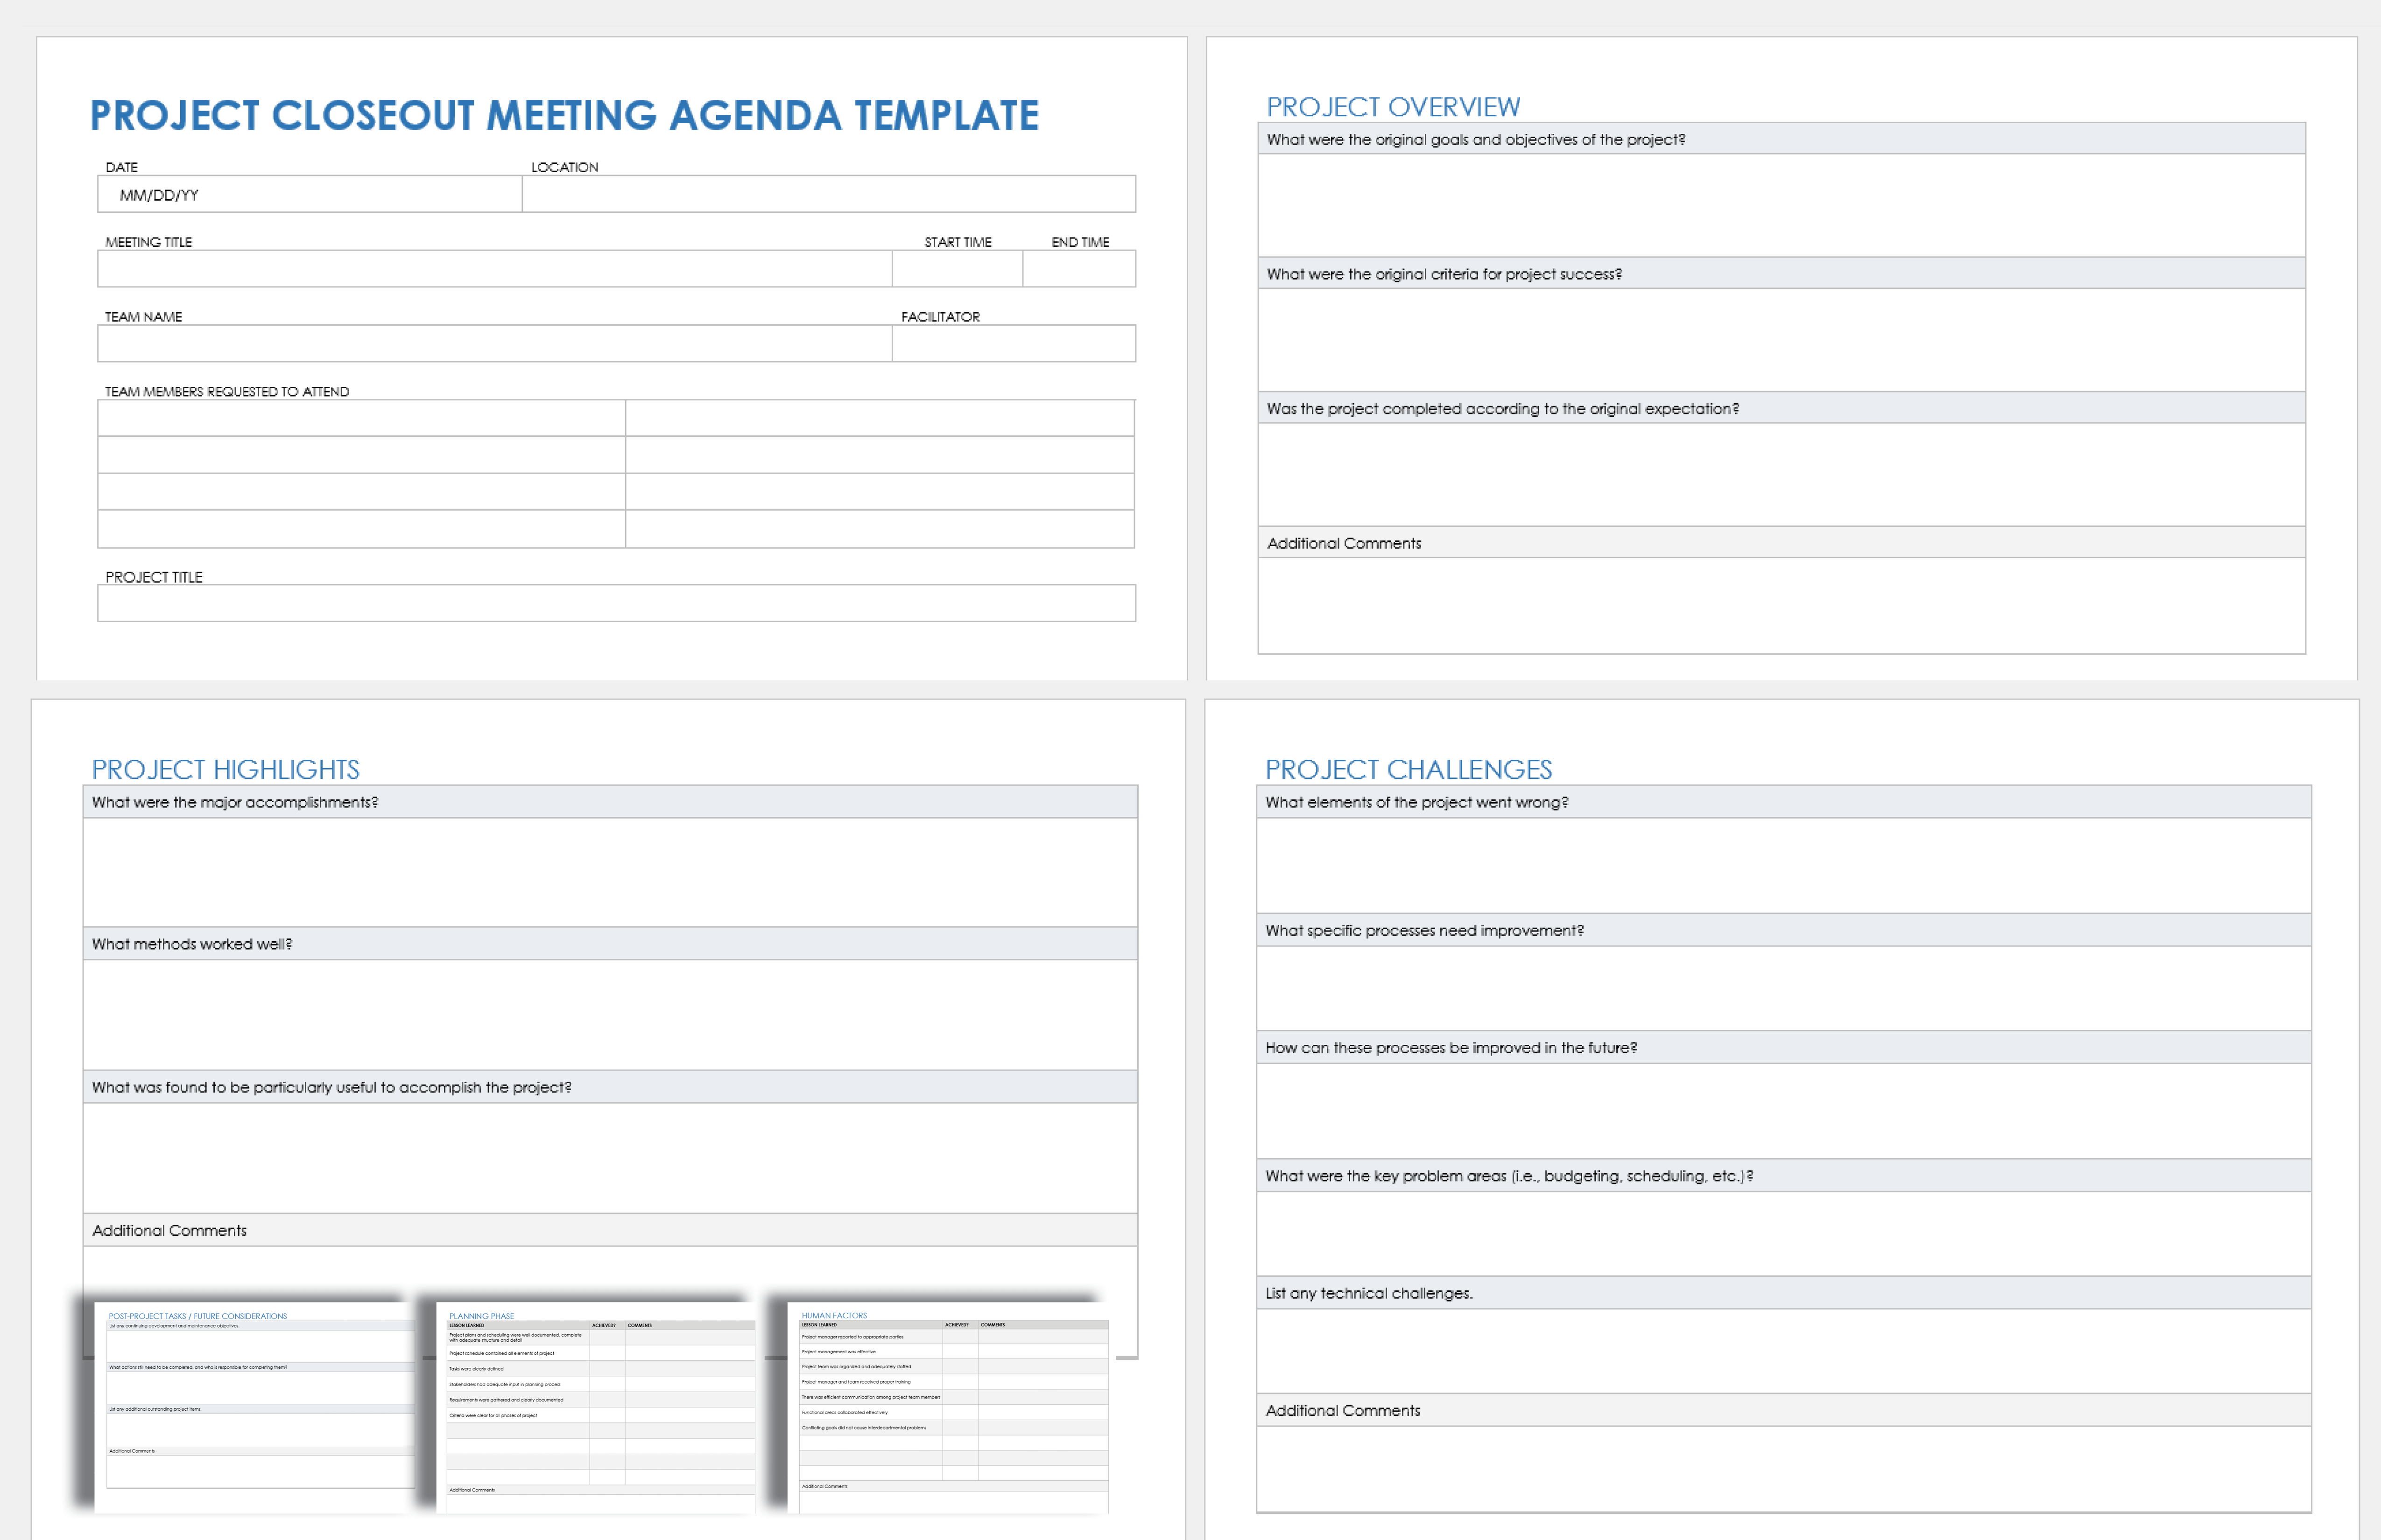Click 'What specific processes need improvement?' row

click(1783, 930)
